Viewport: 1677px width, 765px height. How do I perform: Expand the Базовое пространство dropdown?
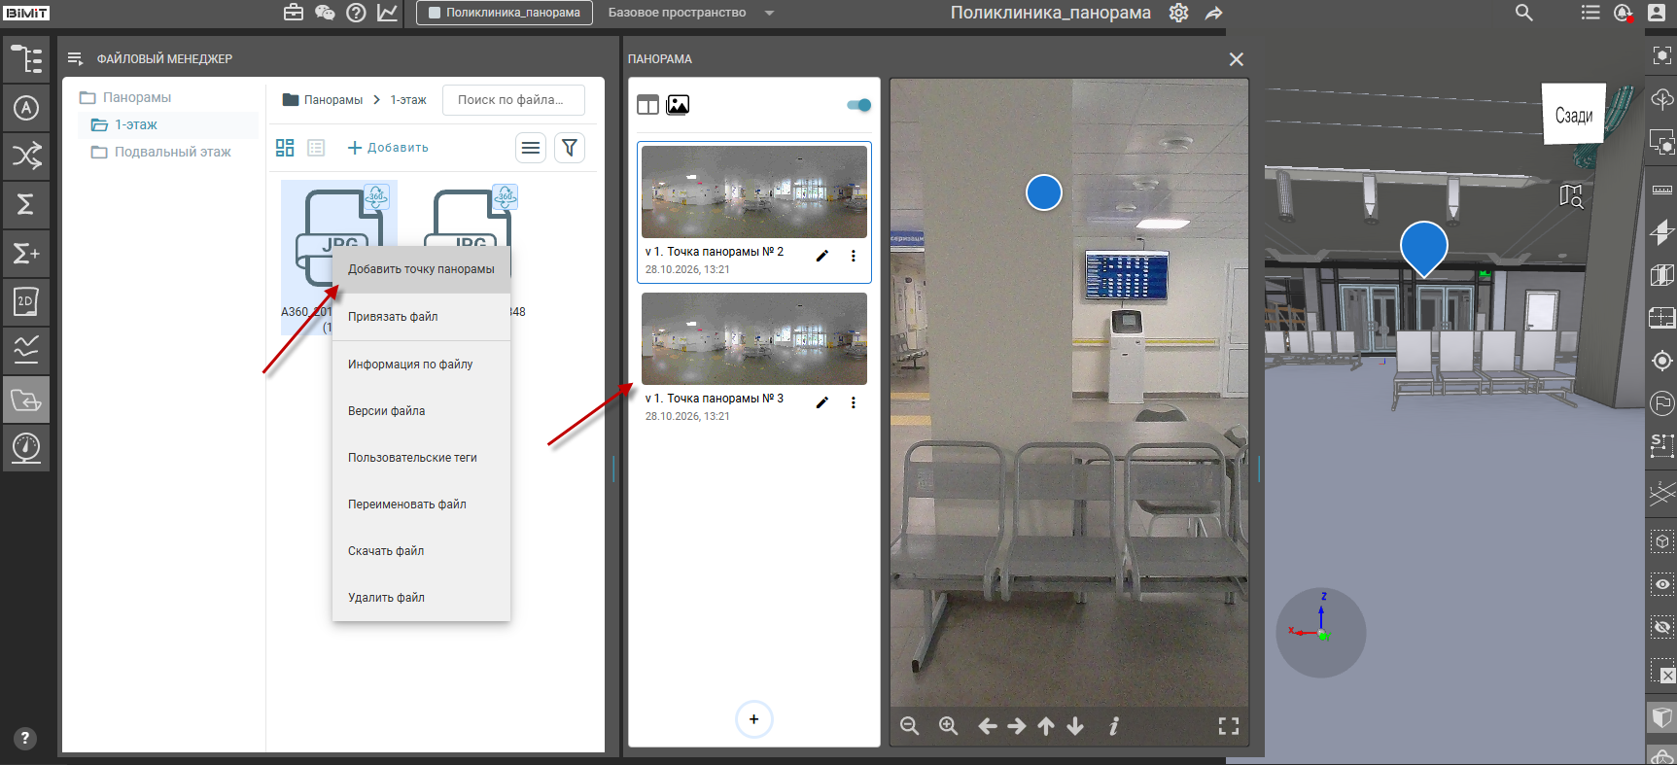pyautogui.click(x=769, y=13)
